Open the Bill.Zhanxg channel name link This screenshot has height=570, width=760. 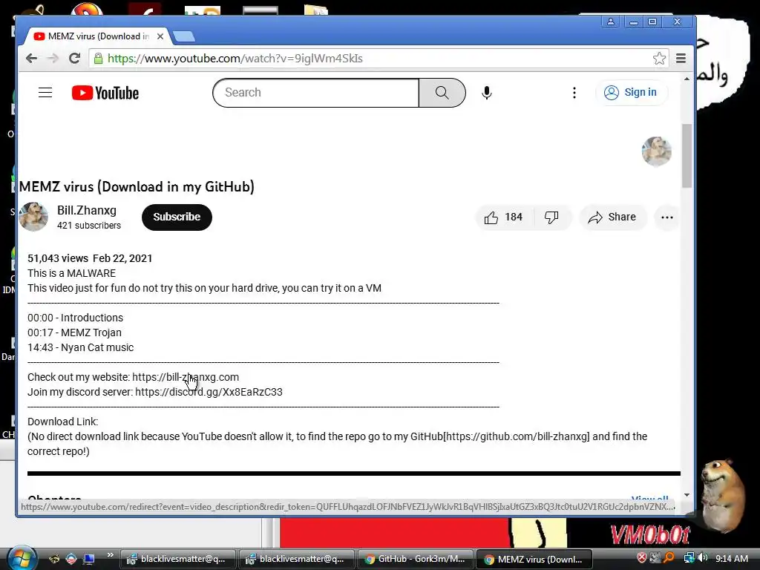87,210
